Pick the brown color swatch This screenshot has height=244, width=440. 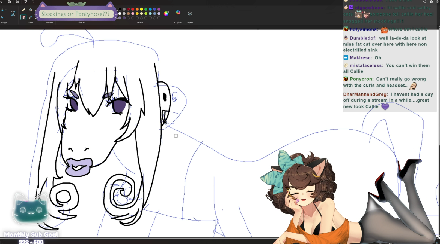coord(129,14)
